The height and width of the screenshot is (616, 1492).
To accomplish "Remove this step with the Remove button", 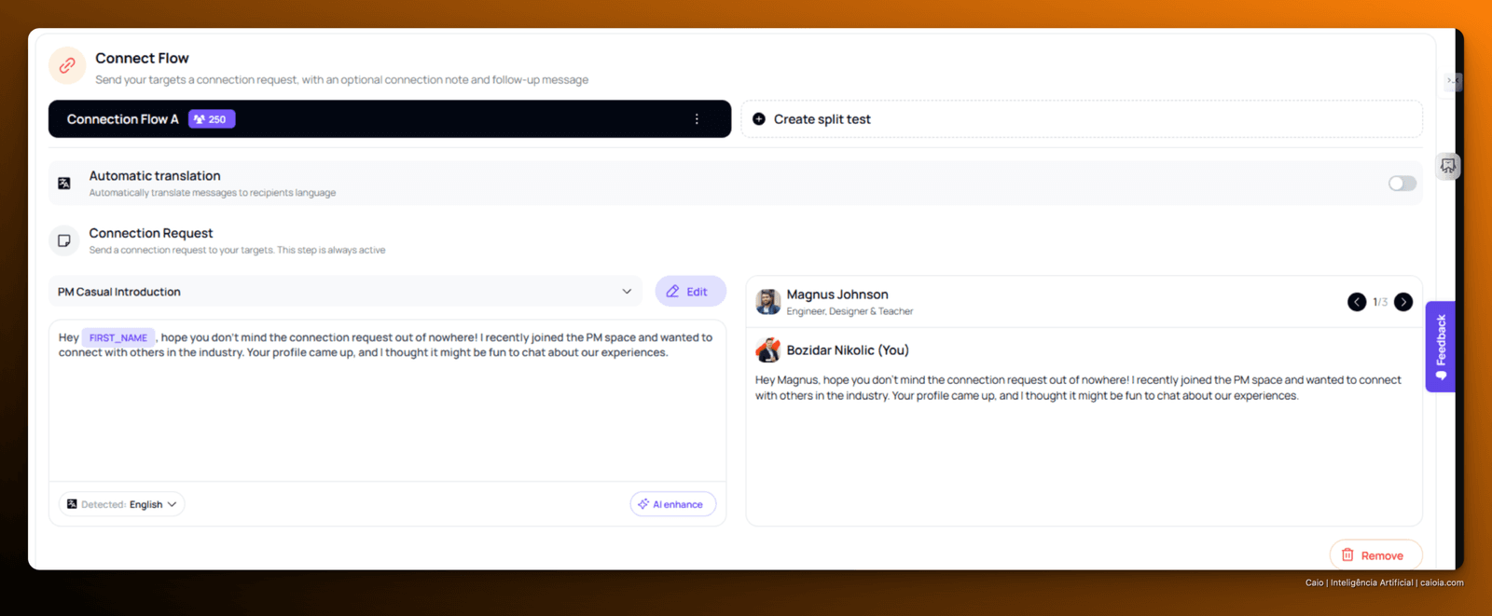I will click(x=1375, y=555).
